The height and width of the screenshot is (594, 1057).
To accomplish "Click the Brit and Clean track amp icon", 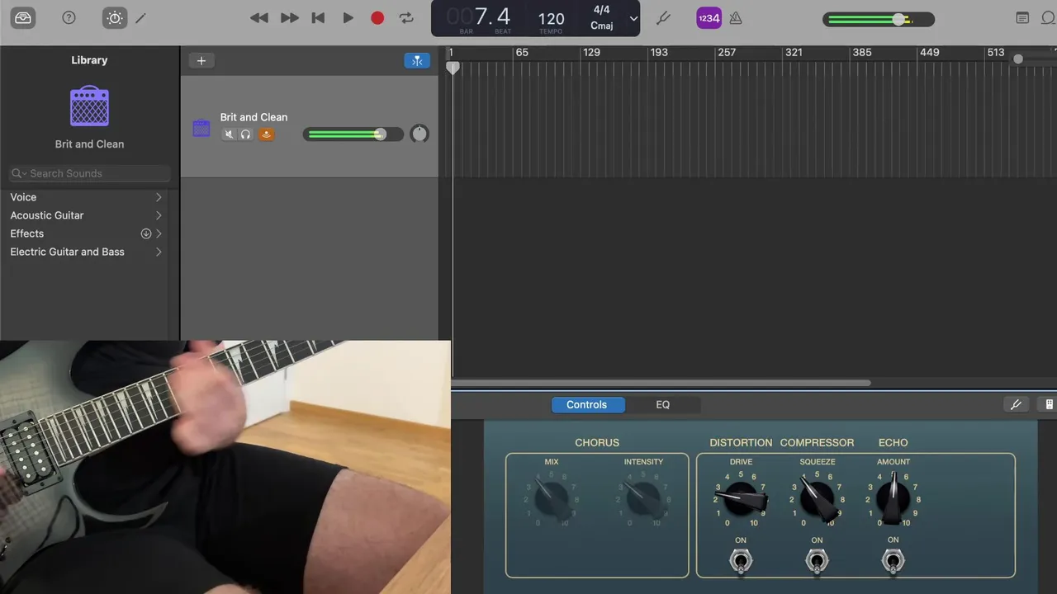I will [x=201, y=128].
